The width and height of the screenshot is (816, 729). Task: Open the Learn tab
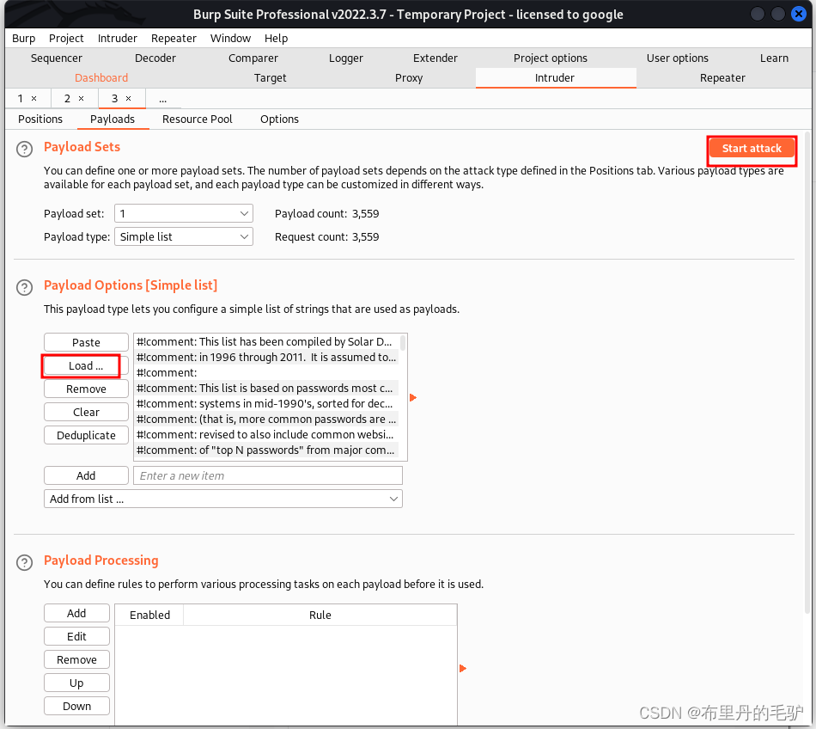(x=774, y=58)
